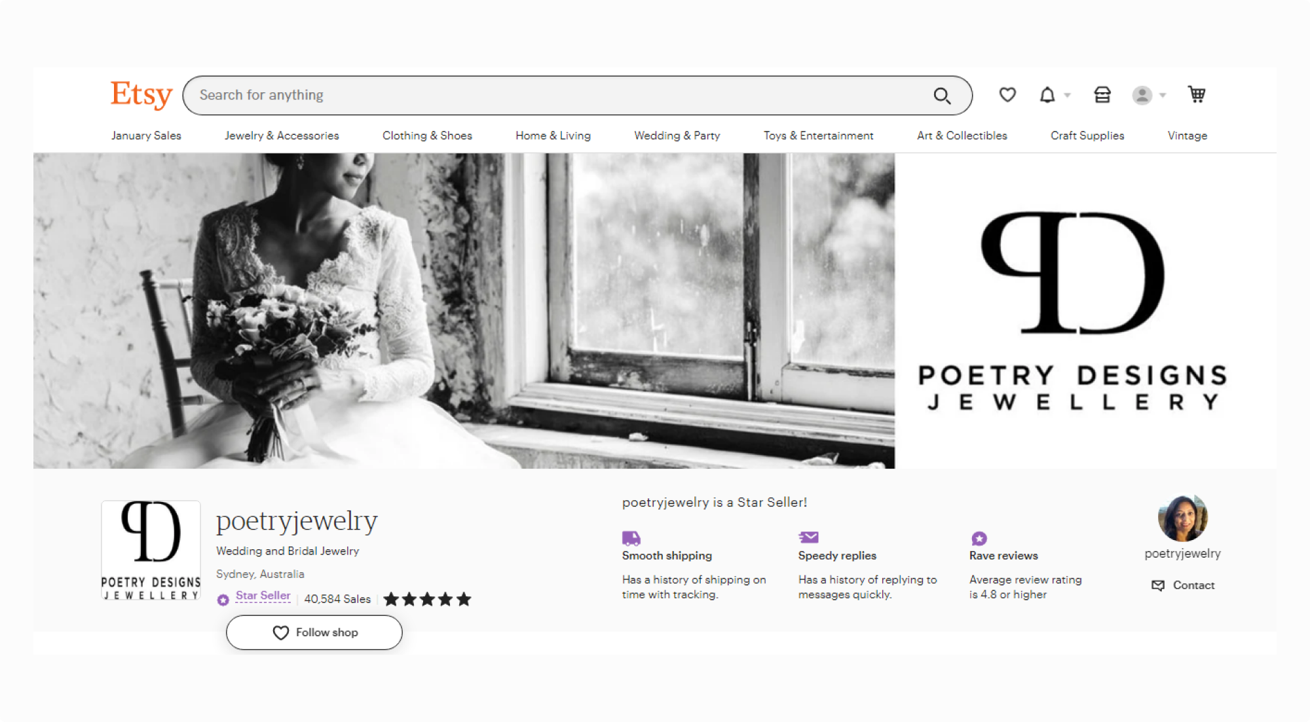Click Wedding and Bridal Jewelry tagline

tap(288, 551)
